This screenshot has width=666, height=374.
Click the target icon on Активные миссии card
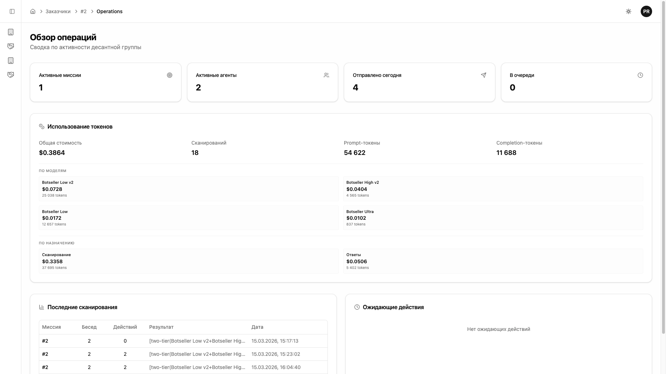click(x=170, y=75)
